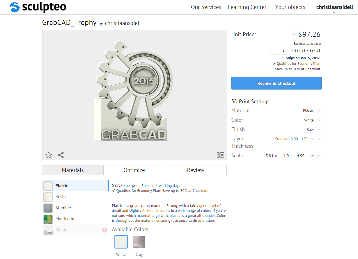Open the Learning Center menu
Screen dimensions: 358x259
[247, 7]
